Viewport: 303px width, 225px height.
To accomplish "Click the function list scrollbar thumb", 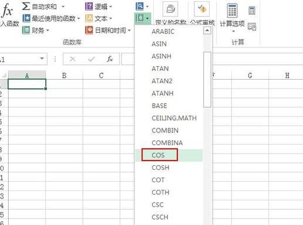I will 207,80.
